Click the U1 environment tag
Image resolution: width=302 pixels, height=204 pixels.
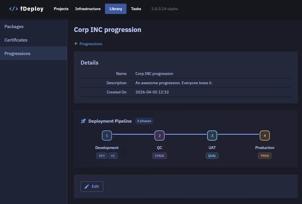113,156
